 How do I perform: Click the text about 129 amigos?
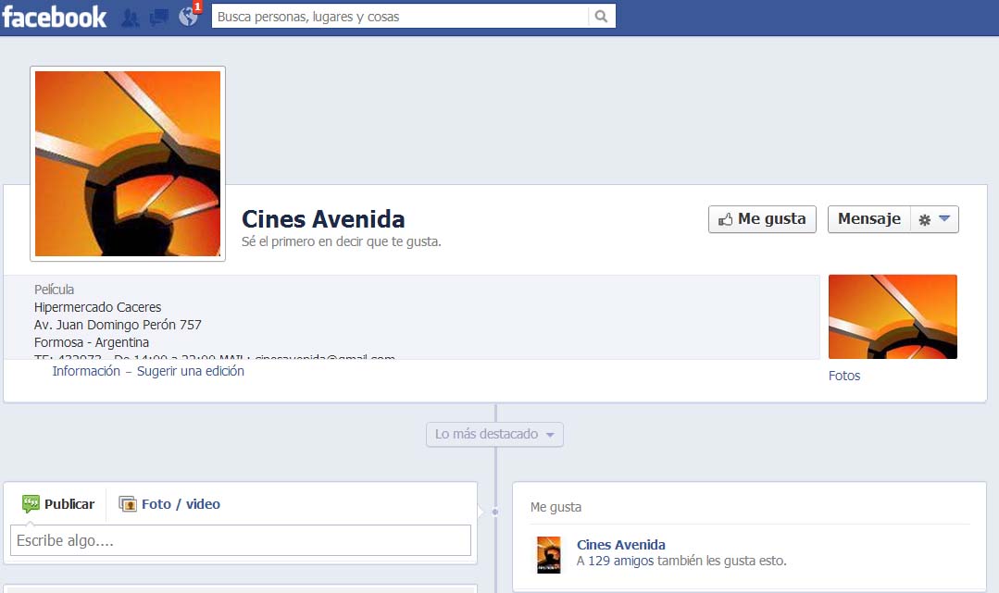[x=681, y=562]
